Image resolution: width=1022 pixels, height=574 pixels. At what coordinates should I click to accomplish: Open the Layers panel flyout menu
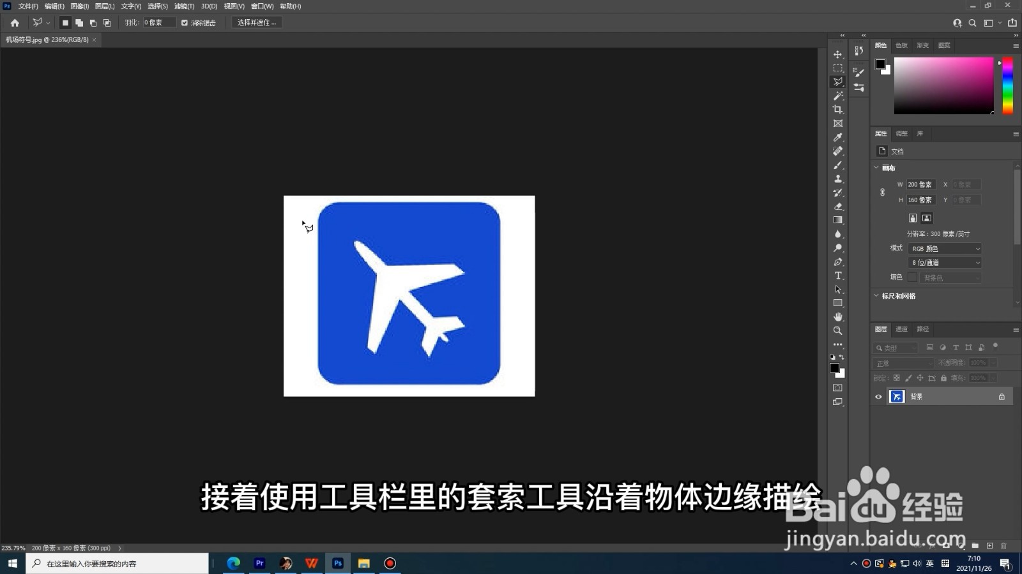tap(1016, 330)
